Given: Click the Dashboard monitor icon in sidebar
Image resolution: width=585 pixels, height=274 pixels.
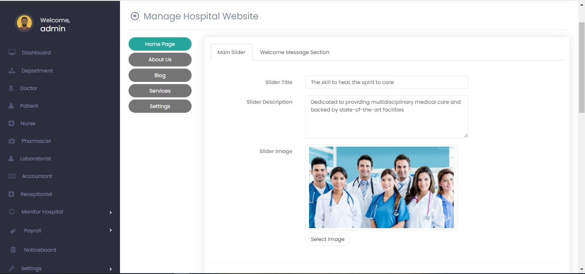Looking at the screenshot, I should pos(12,52).
